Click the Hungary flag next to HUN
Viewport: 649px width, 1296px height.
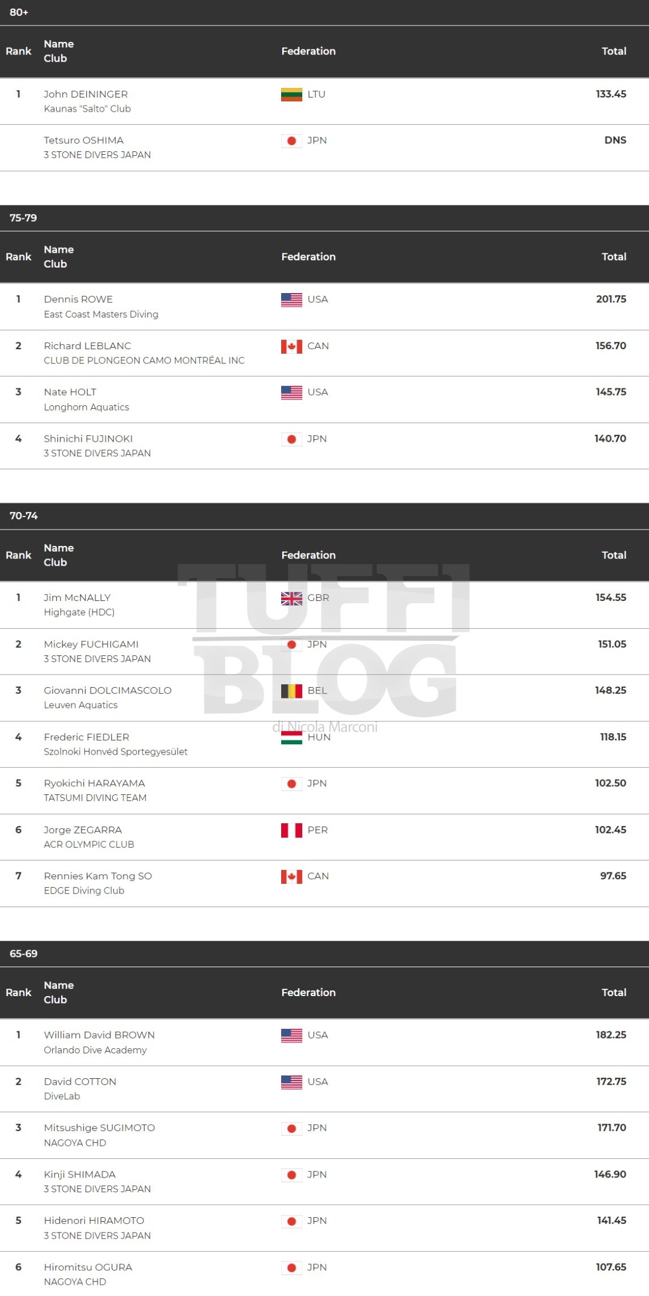(x=291, y=737)
